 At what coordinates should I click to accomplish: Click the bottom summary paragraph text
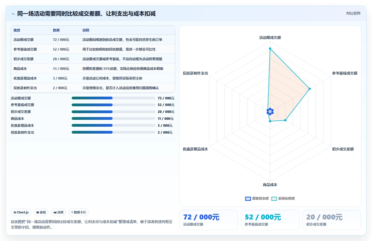tap(92, 225)
